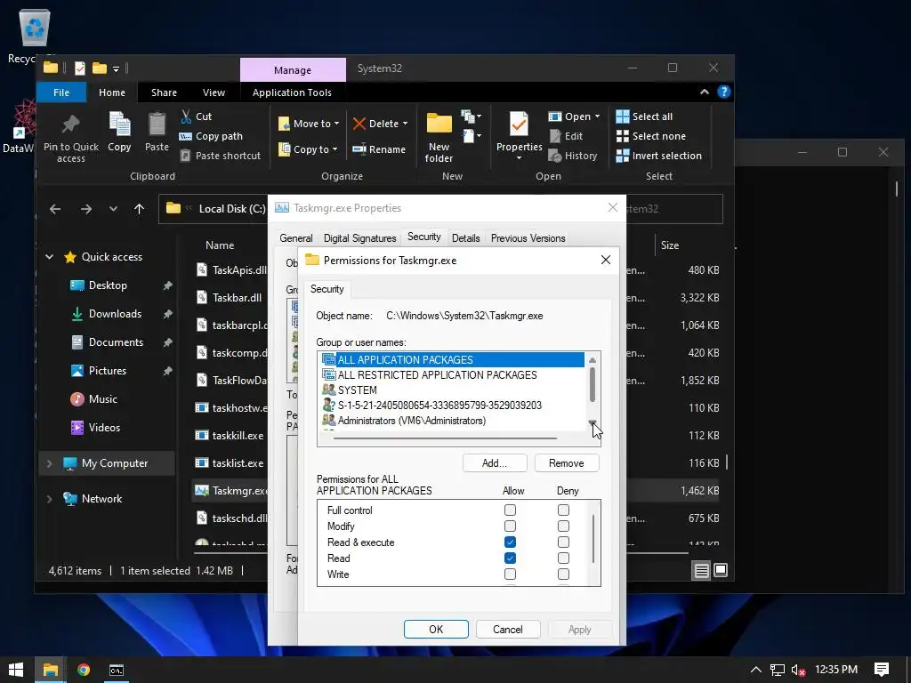911x683 pixels.
Task: Uncheck Allow for Read permission
Action: pyautogui.click(x=510, y=558)
